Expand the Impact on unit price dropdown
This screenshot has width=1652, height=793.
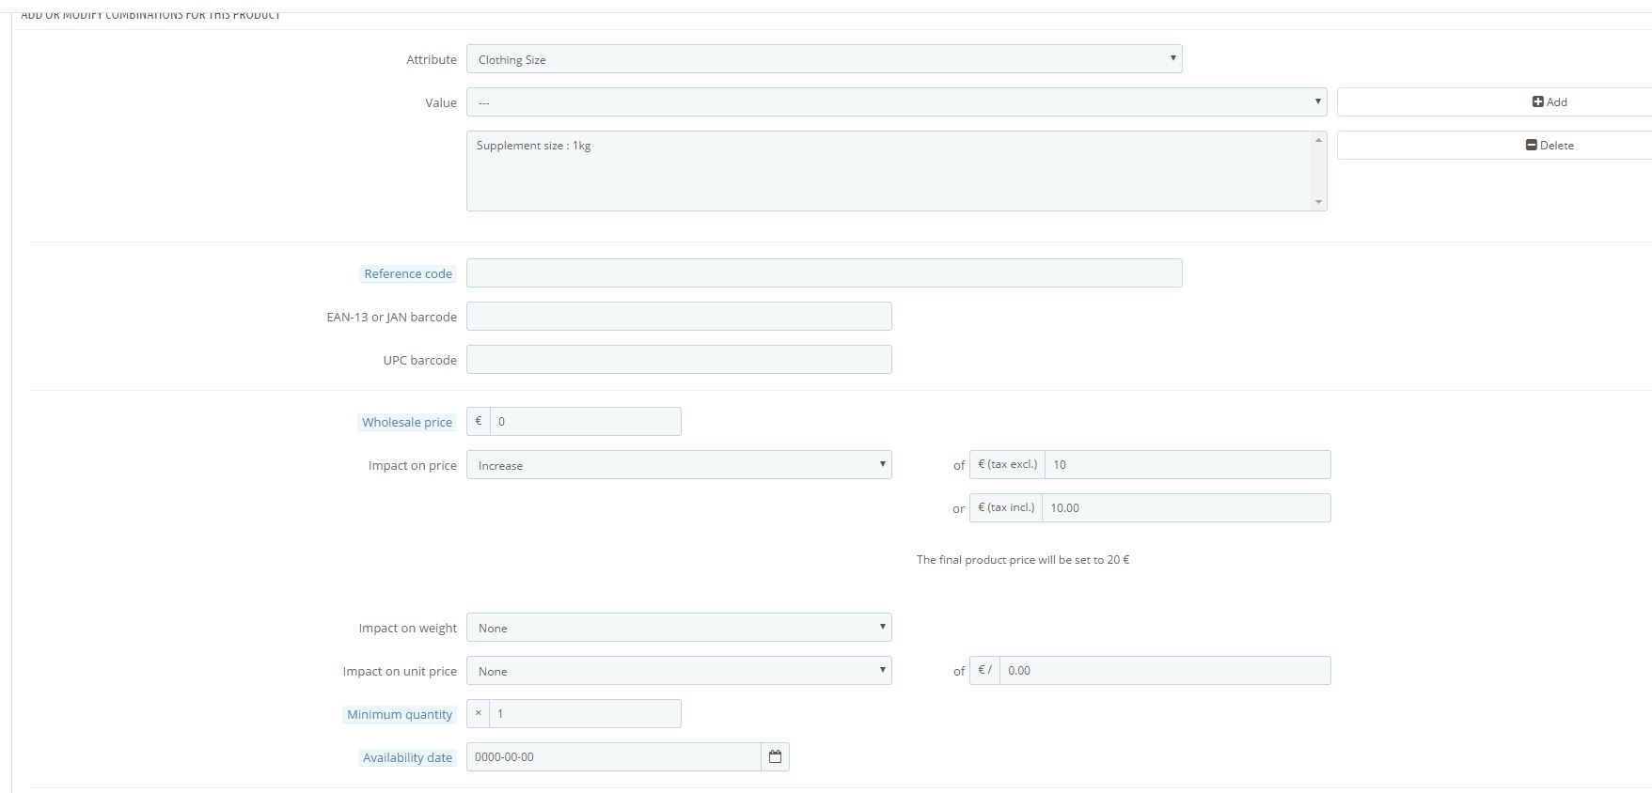pyautogui.click(x=679, y=671)
